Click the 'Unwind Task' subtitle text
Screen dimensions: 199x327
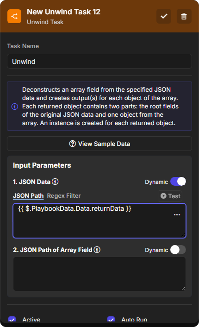pos(45,22)
